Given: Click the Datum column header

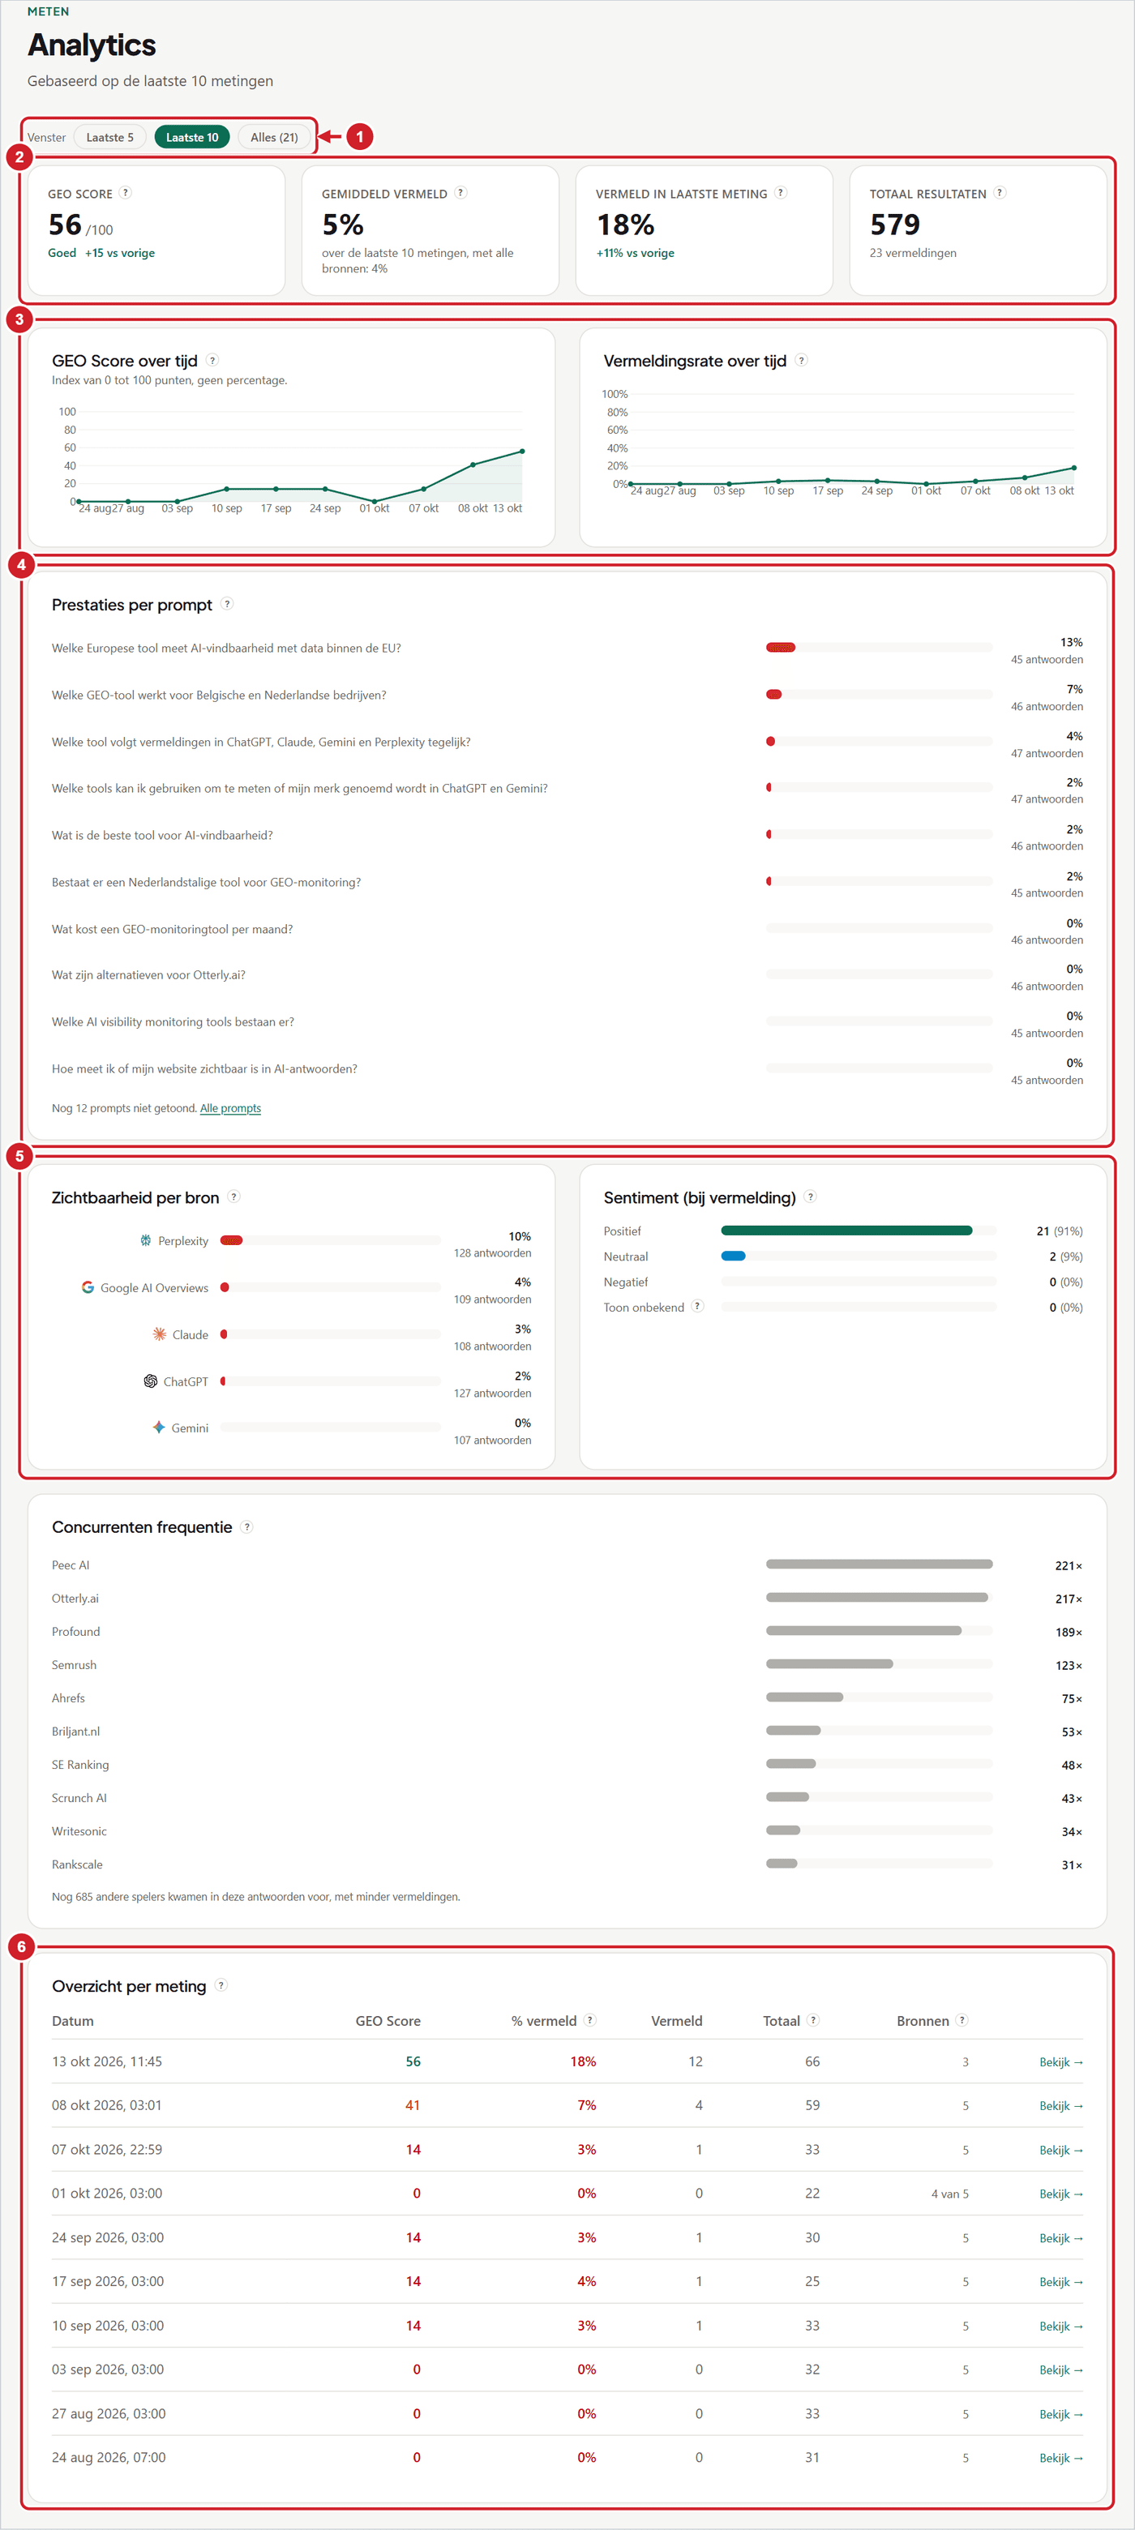Looking at the screenshot, I should coord(73,2020).
